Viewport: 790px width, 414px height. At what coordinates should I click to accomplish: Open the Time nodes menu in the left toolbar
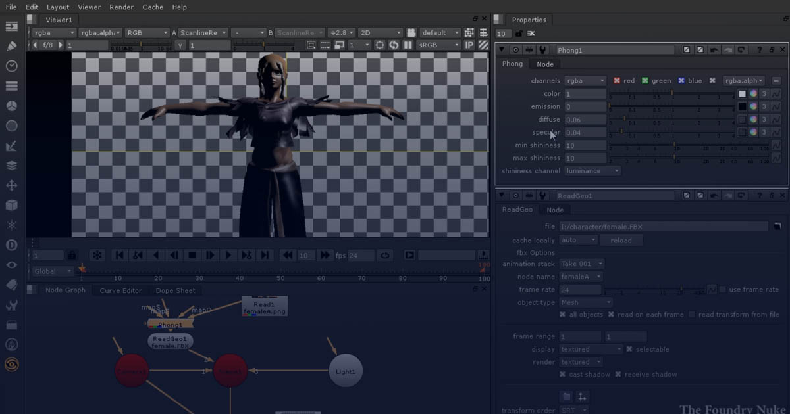pos(11,66)
